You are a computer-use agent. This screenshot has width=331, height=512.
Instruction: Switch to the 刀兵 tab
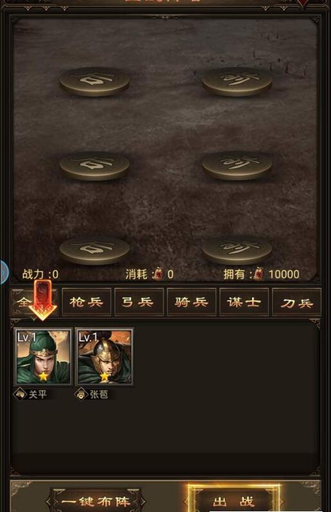point(297,302)
